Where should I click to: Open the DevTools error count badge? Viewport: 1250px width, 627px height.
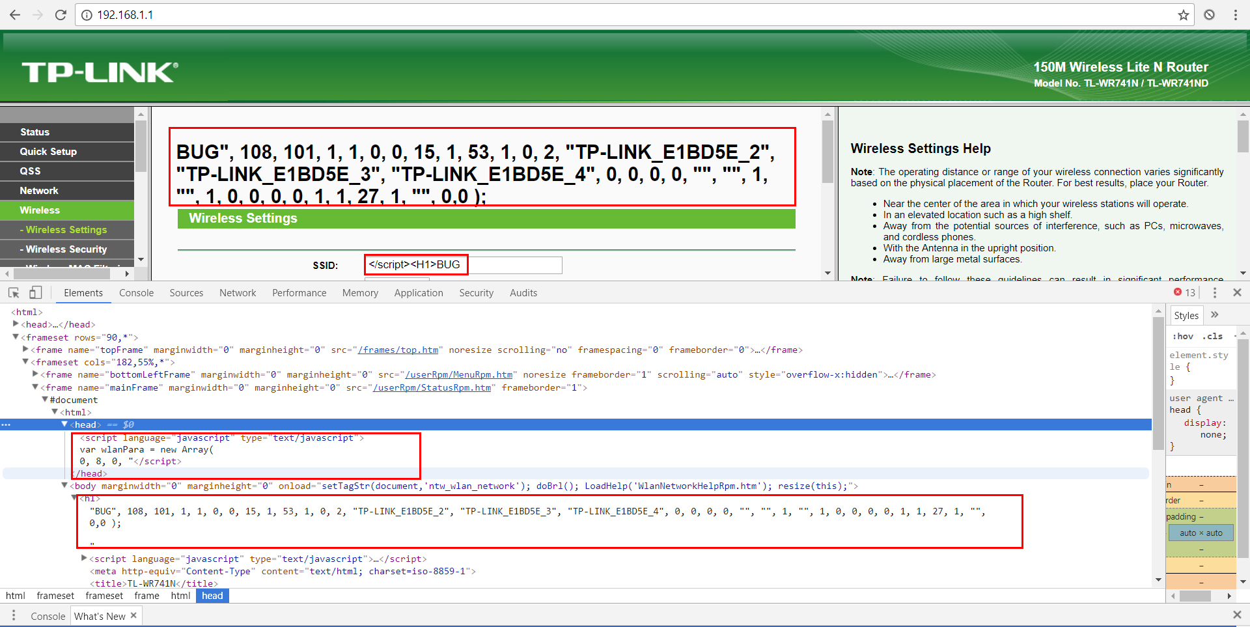click(x=1185, y=293)
